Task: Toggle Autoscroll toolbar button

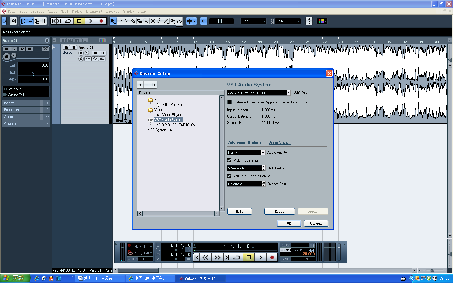Action: pyautogui.click(x=189, y=21)
